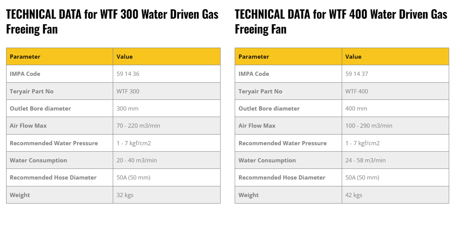Click the 32 kgs weight value
Image resolution: width=474 pixels, height=231 pixels.
(x=125, y=195)
